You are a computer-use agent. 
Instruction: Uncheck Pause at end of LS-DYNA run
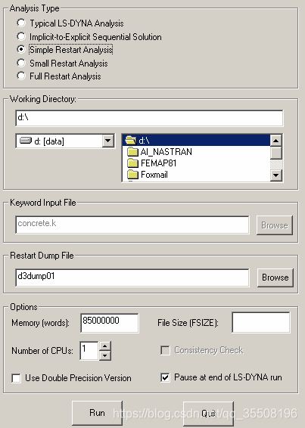pyautogui.click(x=165, y=377)
